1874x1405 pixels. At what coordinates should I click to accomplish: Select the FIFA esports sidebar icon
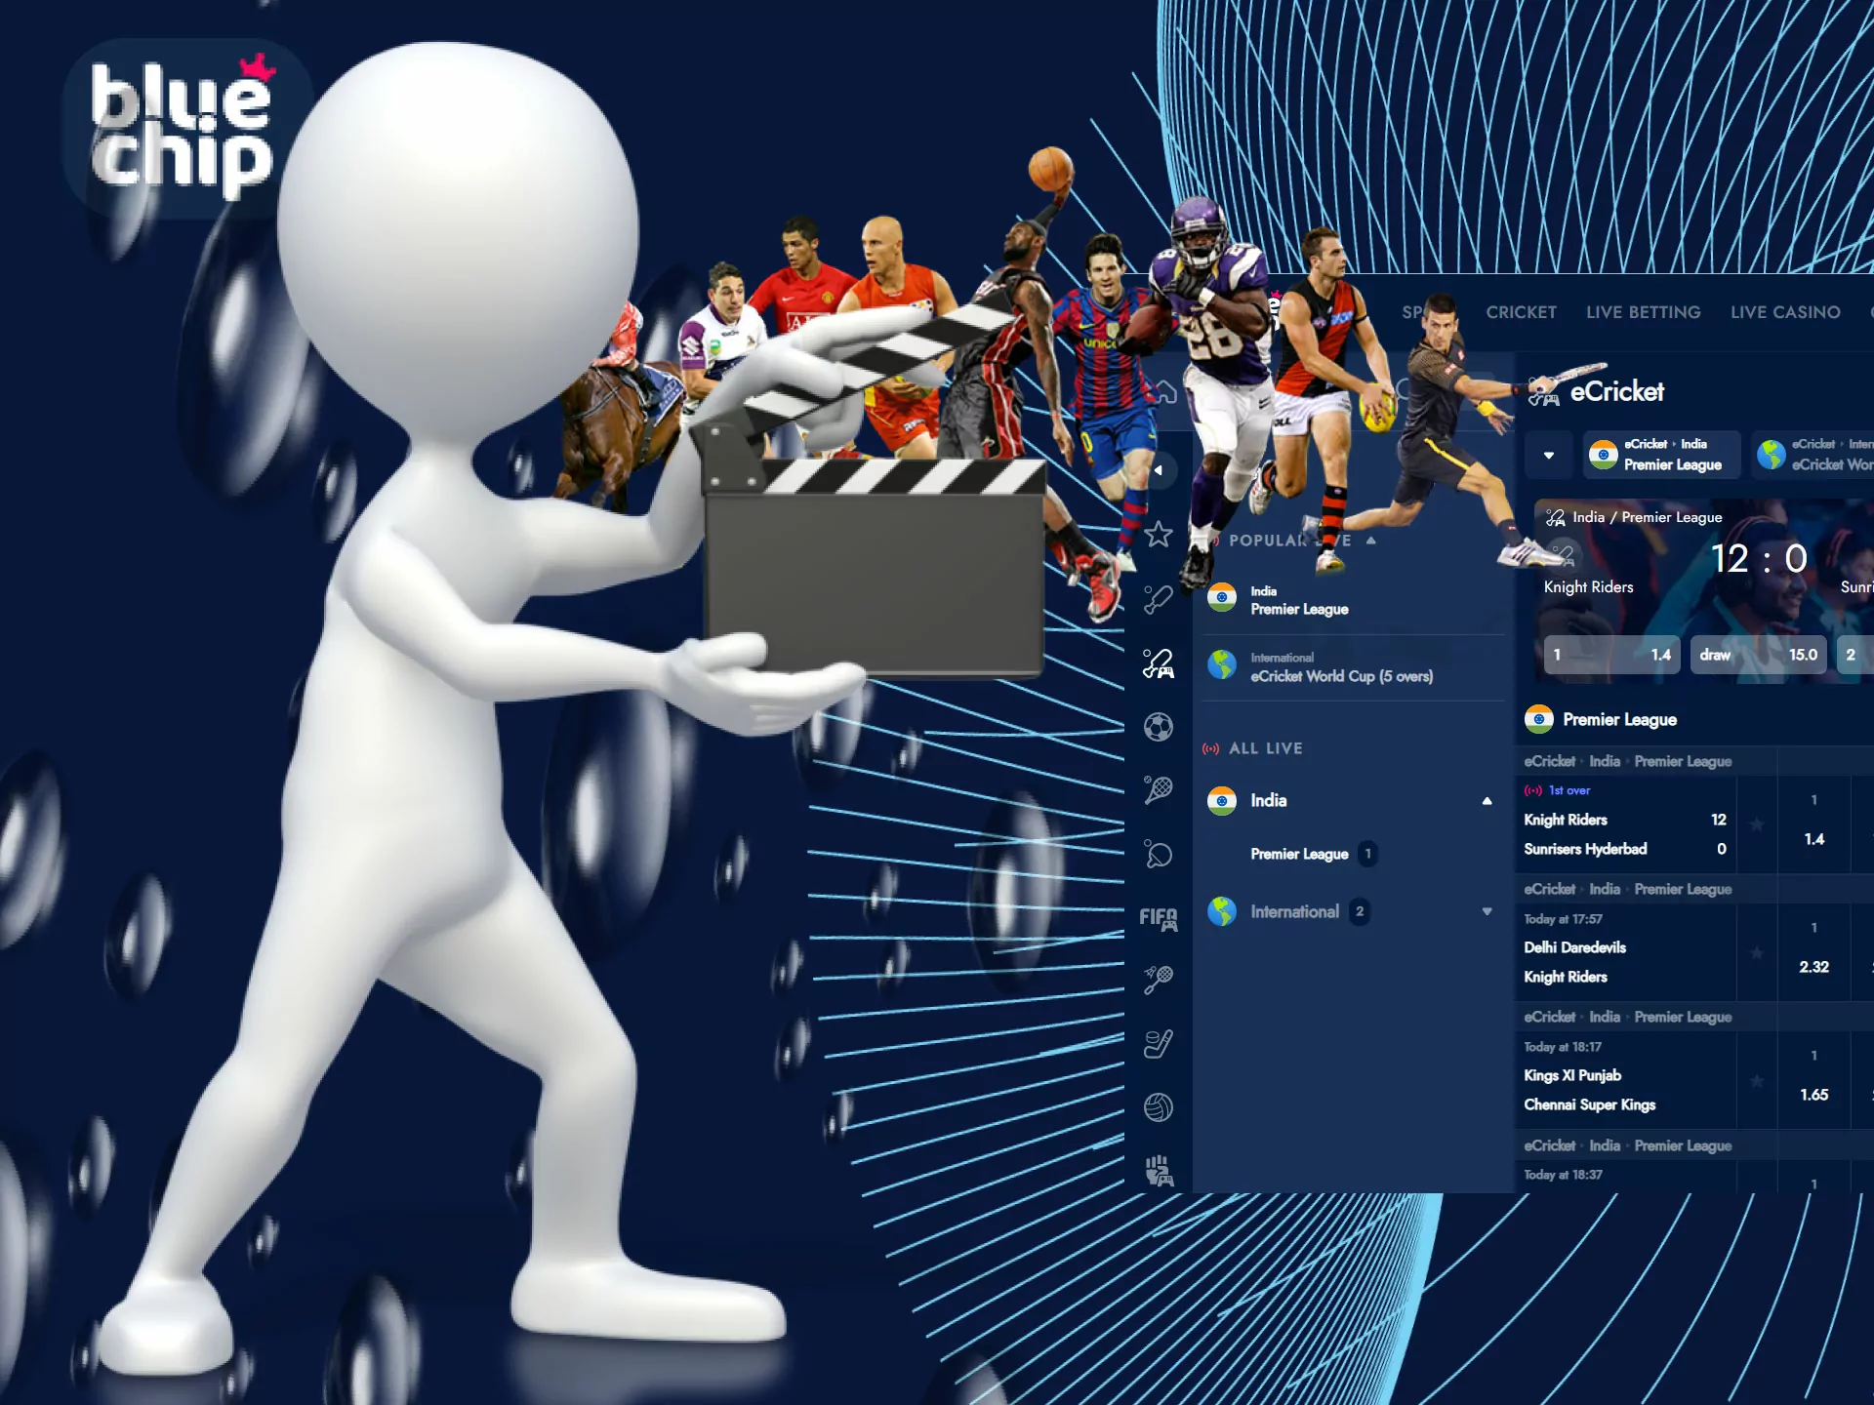[1159, 918]
